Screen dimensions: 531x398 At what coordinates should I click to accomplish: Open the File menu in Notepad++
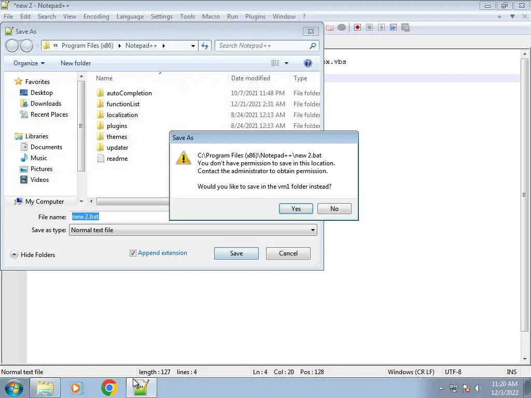click(8, 17)
